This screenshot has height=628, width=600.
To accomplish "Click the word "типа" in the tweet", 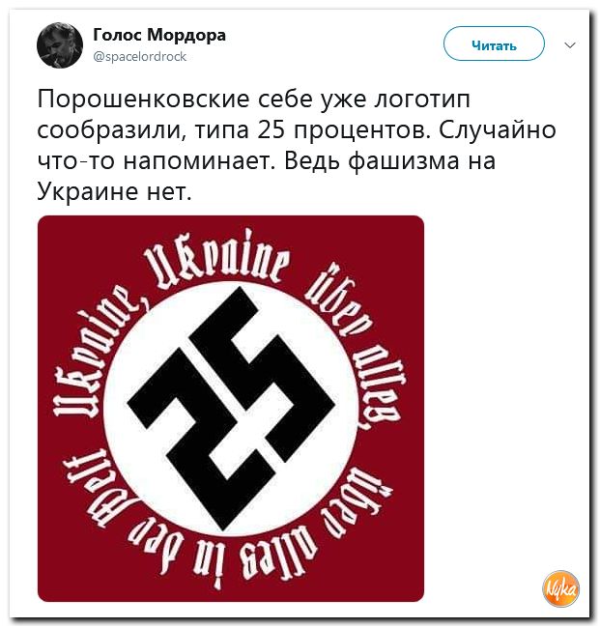I will click(222, 132).
